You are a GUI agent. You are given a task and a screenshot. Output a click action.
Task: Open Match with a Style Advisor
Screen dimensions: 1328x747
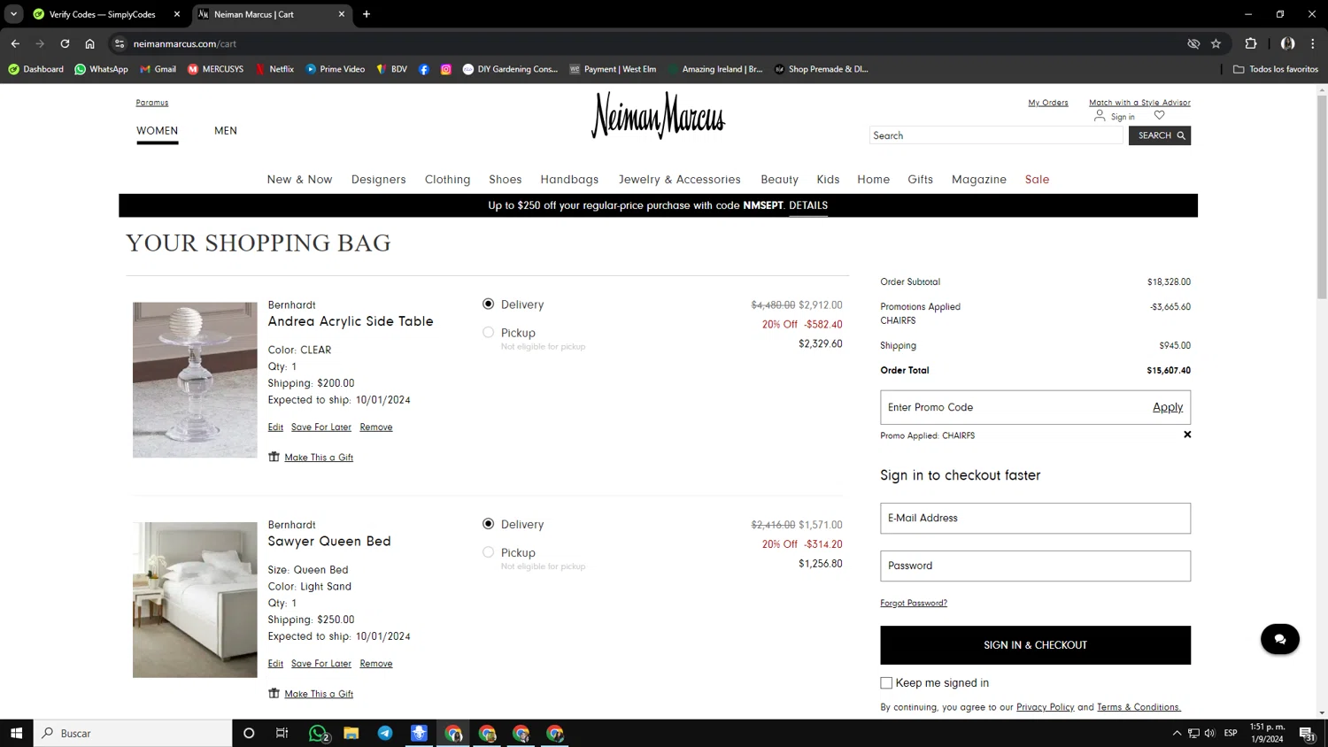pos(1139,103)
